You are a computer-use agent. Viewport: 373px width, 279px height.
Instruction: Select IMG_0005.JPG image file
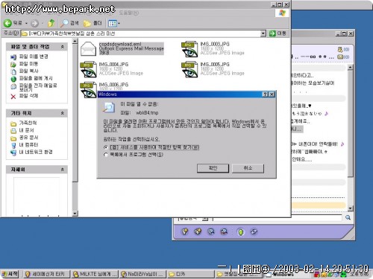pyautogui.click(x=213, y=69)
